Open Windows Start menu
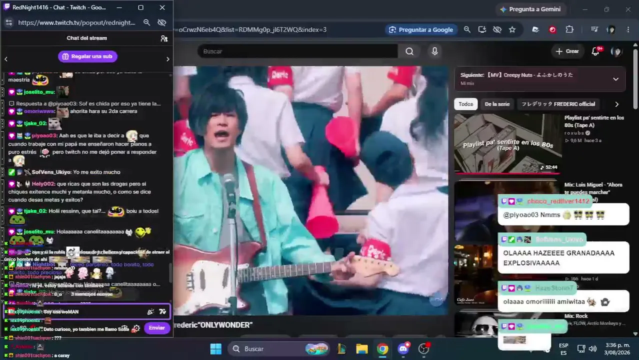The width and height of the screenshot is (639, 360). point(216,348)
